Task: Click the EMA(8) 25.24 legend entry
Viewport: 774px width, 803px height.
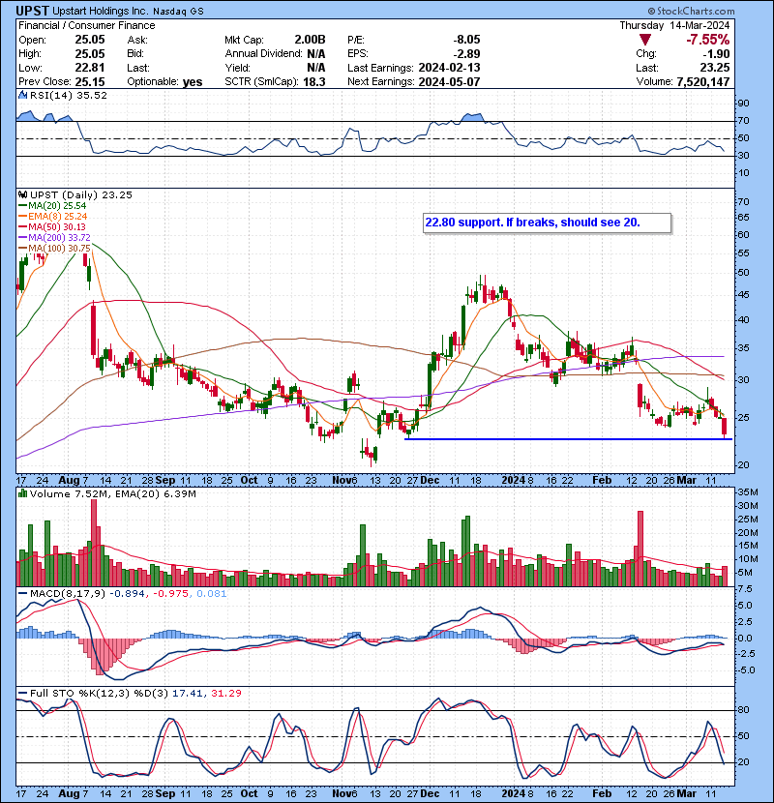Action: (x=52, y=216)
